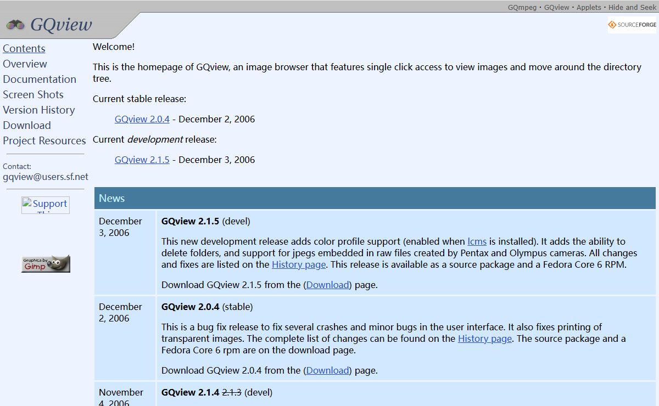
Task: Click the GQview 2.1.4 (devel) heading
Action: [217, 392]
